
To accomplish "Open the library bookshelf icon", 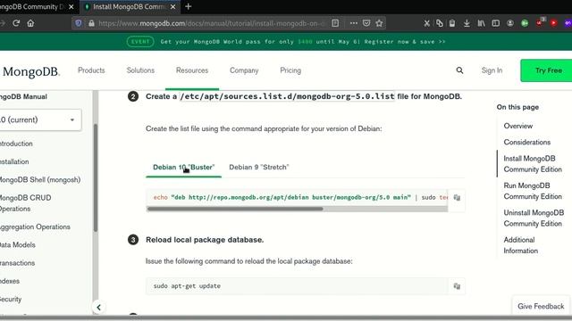I will 481,23.
